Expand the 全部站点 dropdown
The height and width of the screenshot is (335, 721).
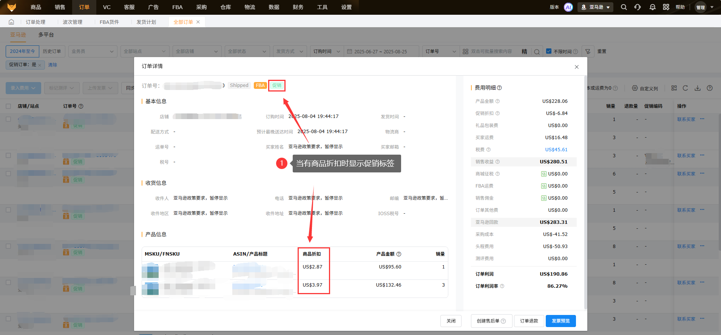[x=145, y=51]
